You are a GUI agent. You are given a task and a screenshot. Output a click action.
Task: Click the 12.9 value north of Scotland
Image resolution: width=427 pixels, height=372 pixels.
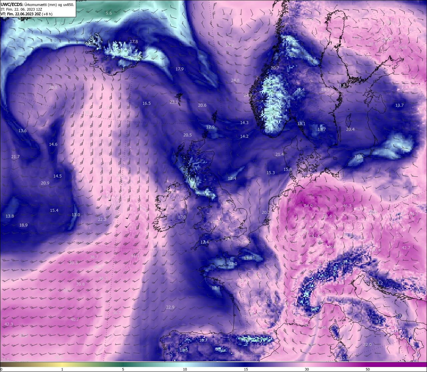click(210, 127)
